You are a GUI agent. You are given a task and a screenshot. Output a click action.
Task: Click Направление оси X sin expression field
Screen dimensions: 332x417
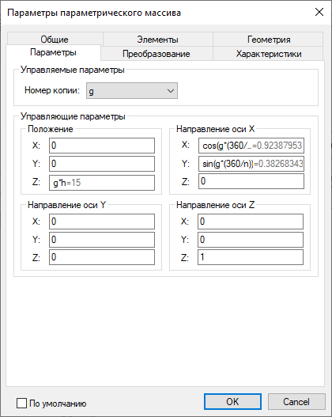click(x=251, y=164)
